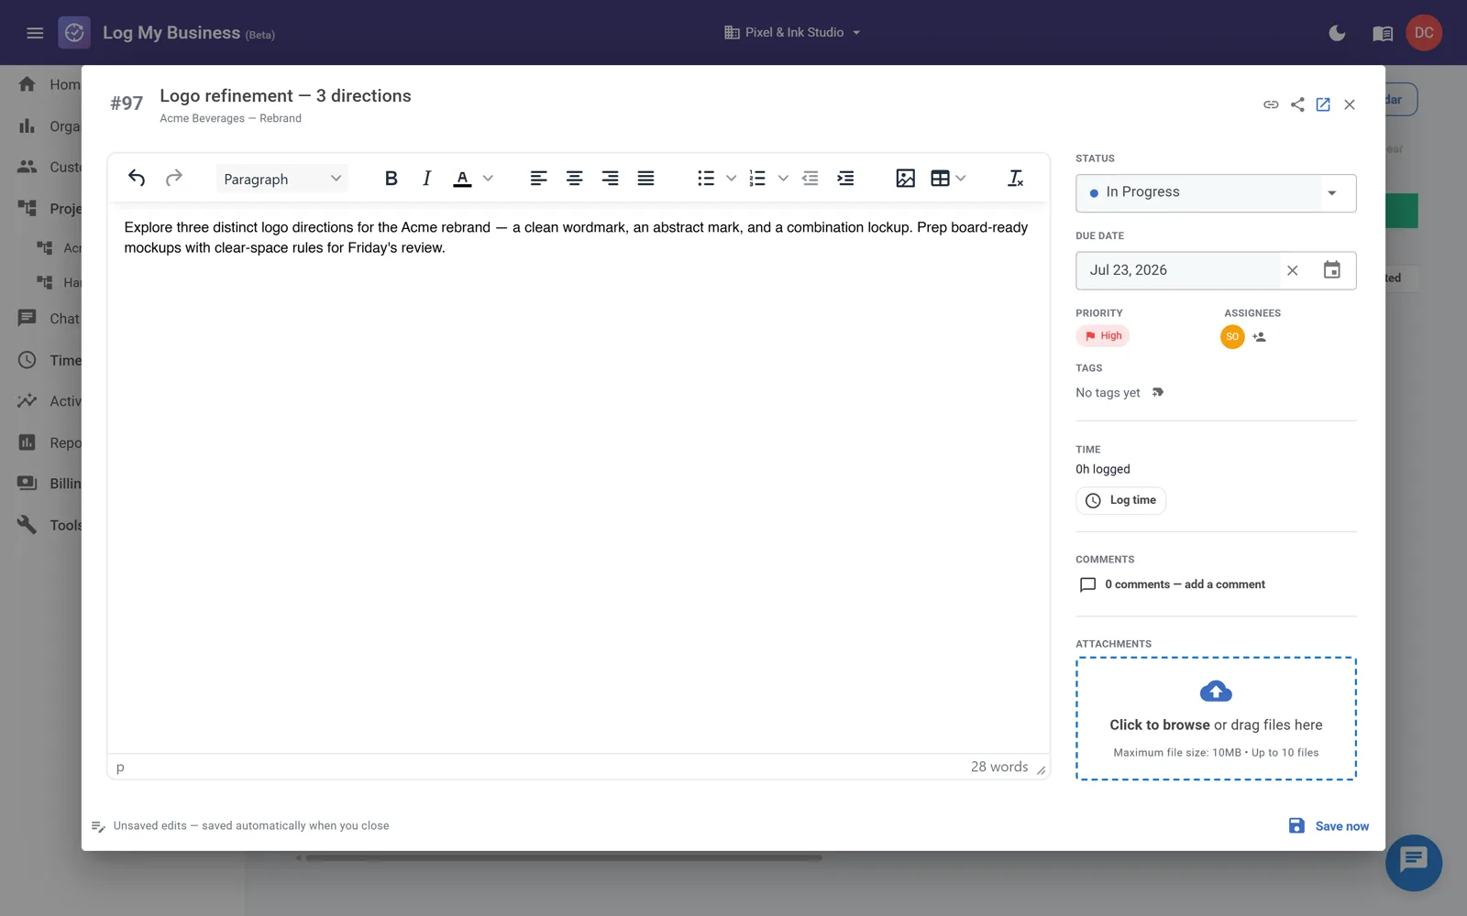Add a tag to the task
This screenshot has height=916, width=1467.
pos(1158,392)
